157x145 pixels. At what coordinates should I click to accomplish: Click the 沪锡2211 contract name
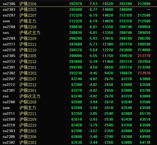coord(28,44)
